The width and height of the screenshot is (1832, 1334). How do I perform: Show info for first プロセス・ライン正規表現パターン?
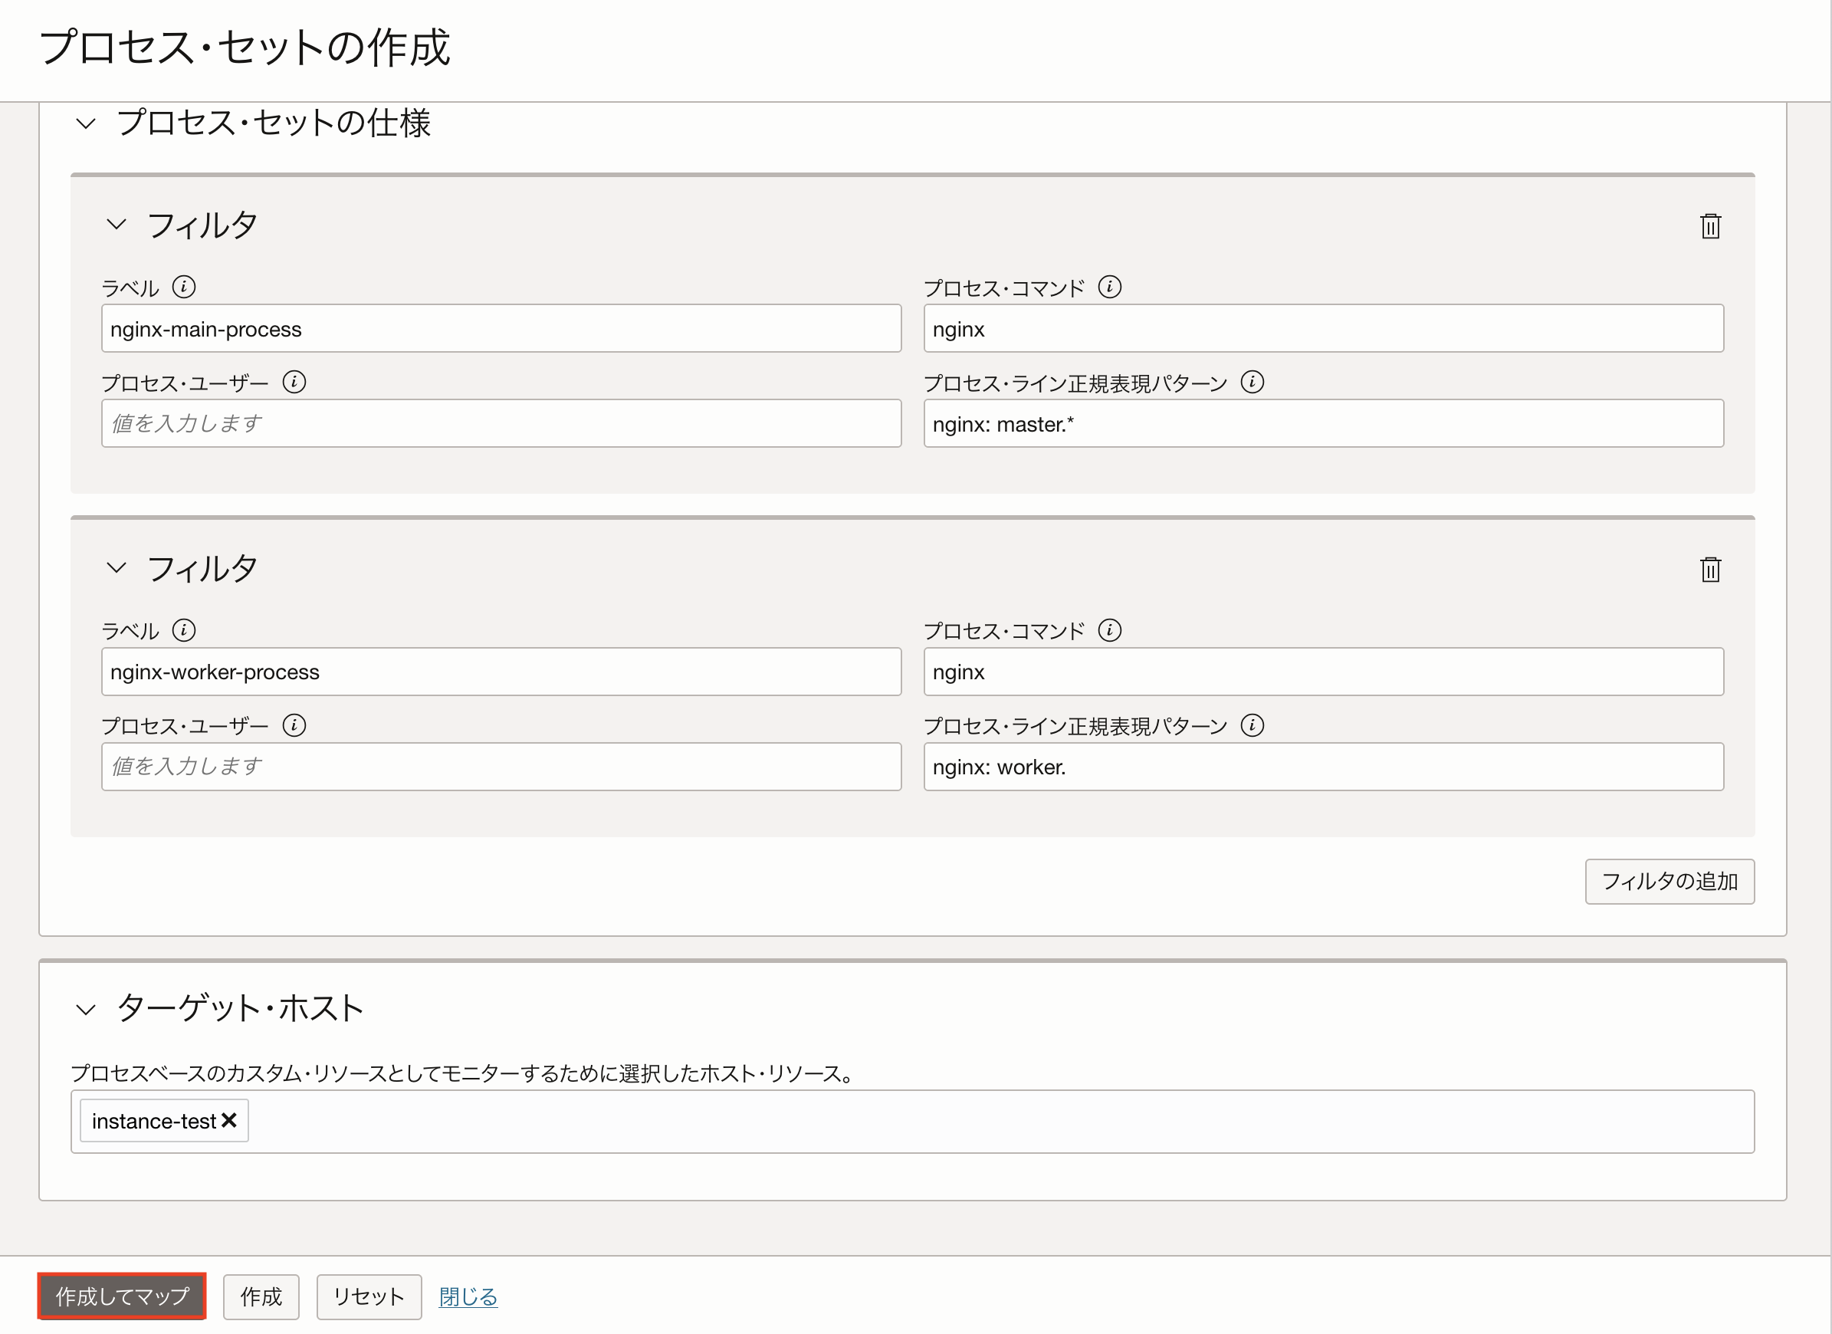click(1251, 381)
